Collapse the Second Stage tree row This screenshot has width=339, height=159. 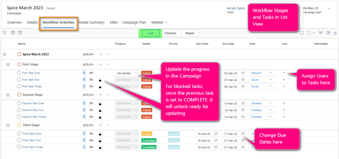point(9,95)
